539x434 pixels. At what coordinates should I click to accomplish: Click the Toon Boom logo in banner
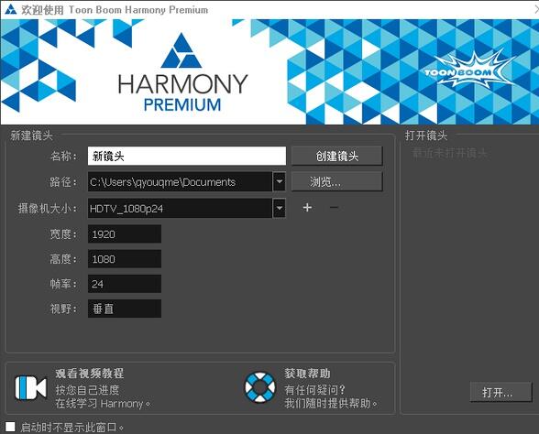pyautogui.click(x=468, y=70)
